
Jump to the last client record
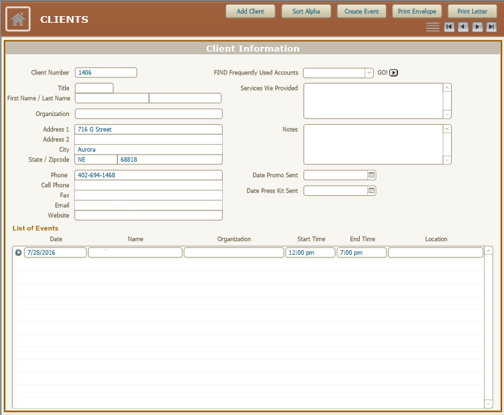click(x=491, y=27)
